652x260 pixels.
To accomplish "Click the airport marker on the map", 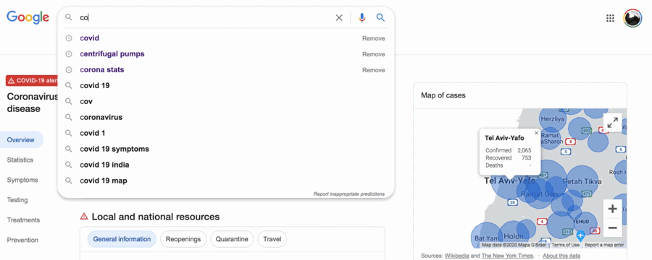I will click(x=581, y=235).
